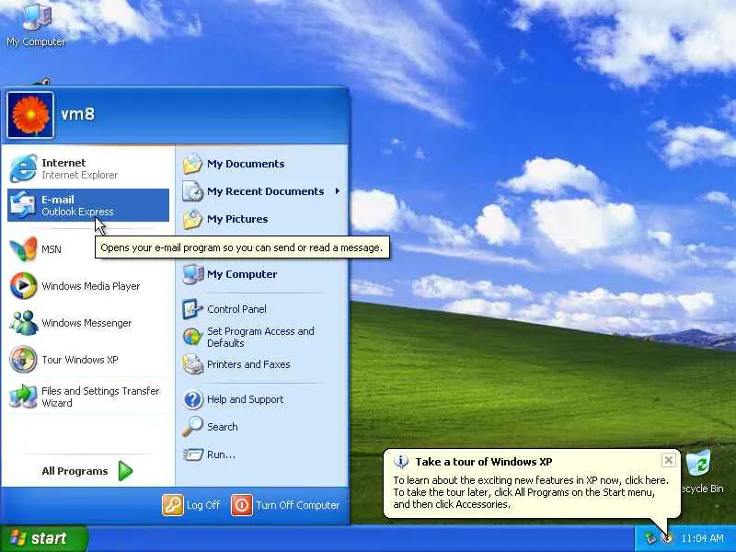Click the My Documents folder icon
Screen dimensions: 736x552
192,164
